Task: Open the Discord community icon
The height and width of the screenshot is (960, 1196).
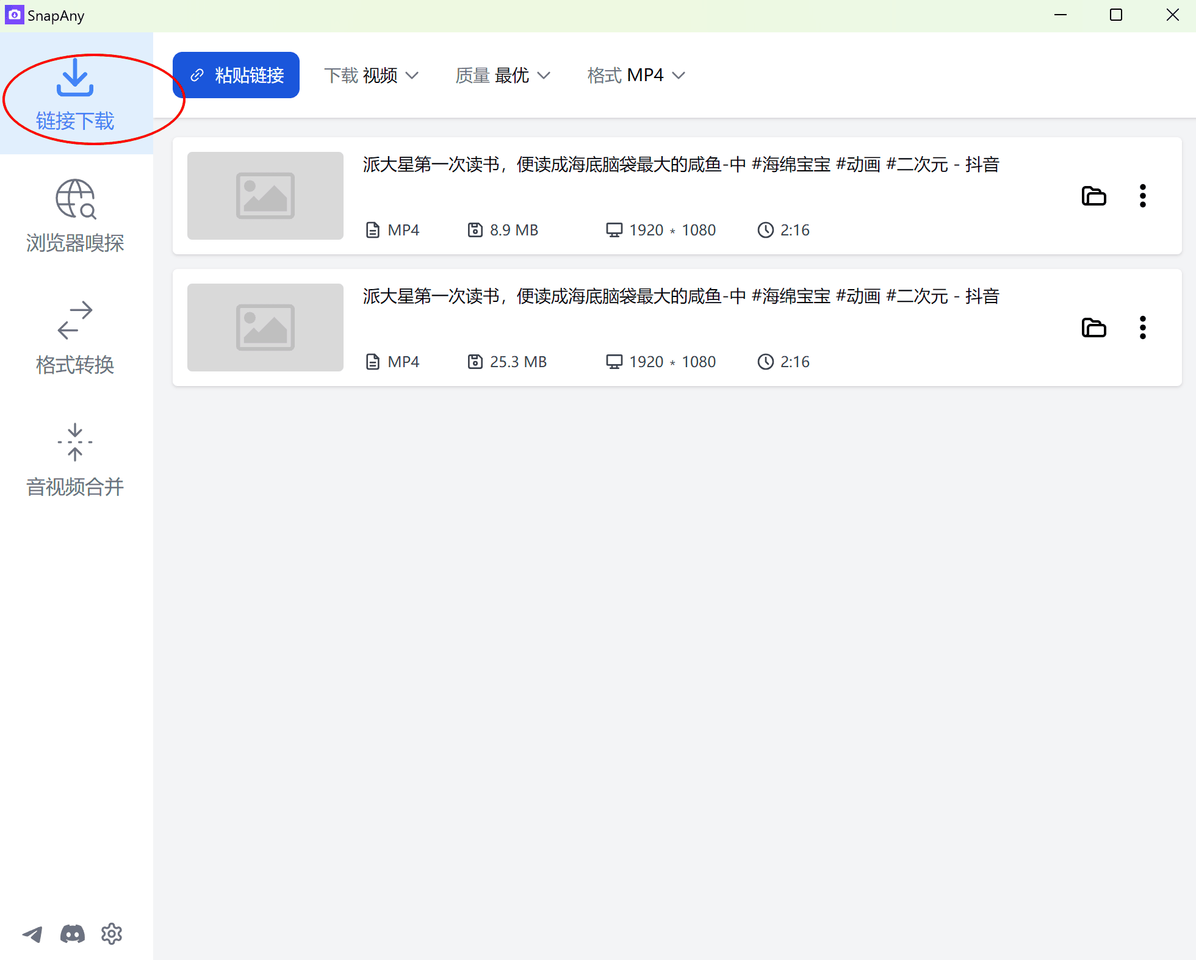Action: pos(72,934)
